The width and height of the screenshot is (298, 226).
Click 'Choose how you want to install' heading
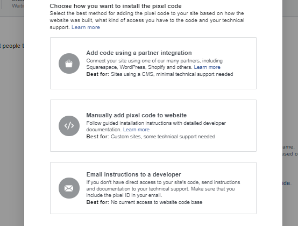116,6
